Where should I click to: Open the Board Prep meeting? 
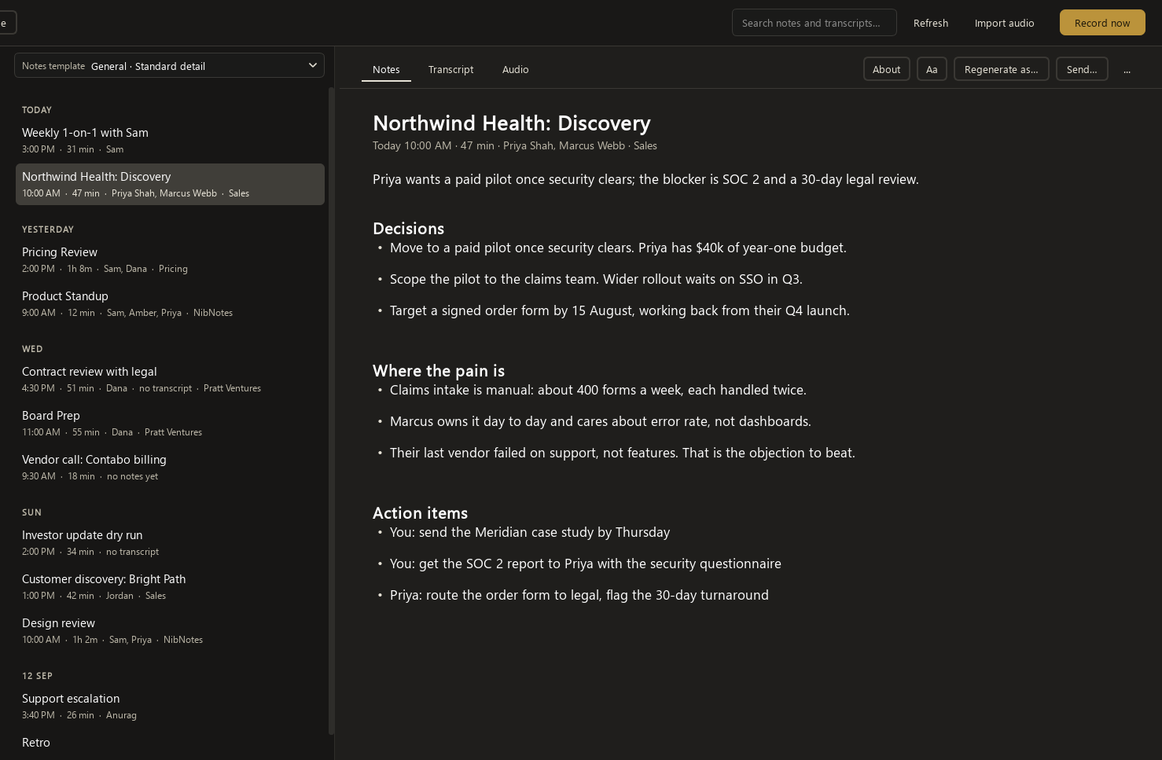coord(170,423)
